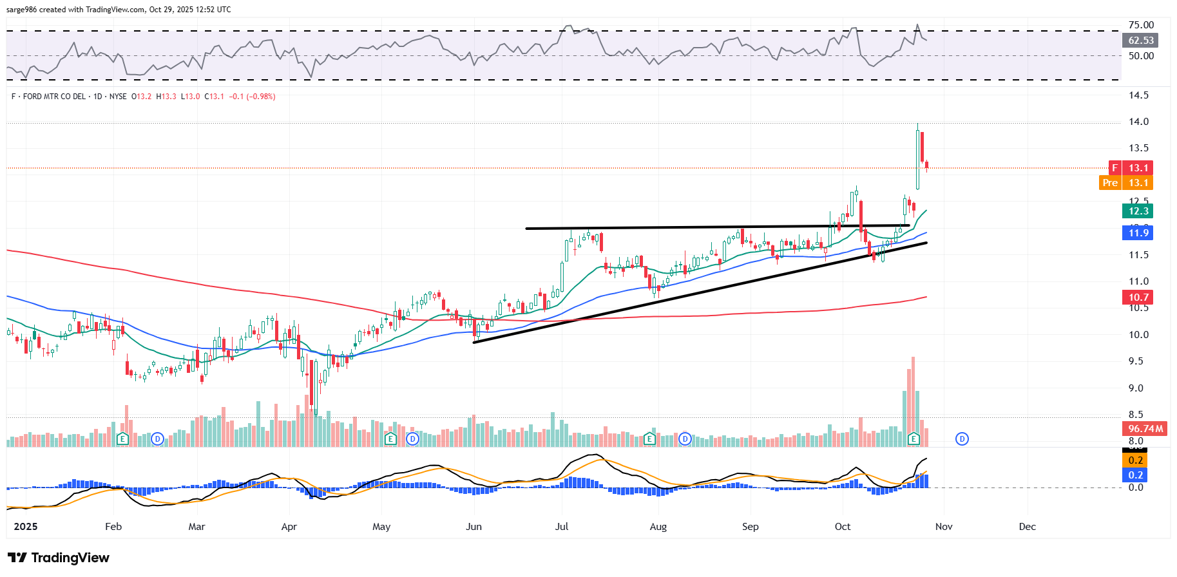Click the orange Pre 13.1 pre-market label

click(1125, 183)
